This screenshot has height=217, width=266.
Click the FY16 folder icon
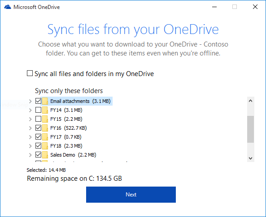(x=45, y=128)
